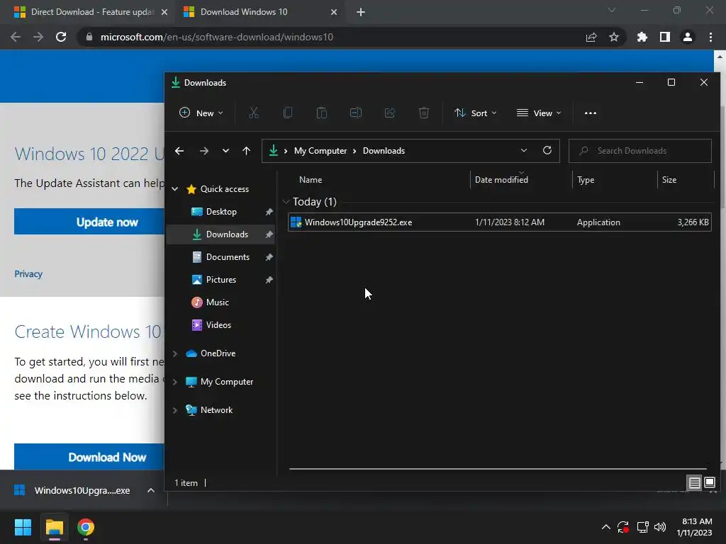Screen dimensions: 726x544
Task: Open Pictures in Quick access
Action: click(x=220, y=280)
